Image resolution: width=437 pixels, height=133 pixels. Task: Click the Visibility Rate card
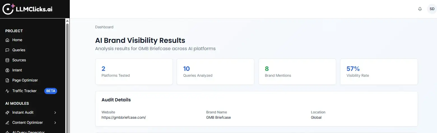(x=379, y=72)
